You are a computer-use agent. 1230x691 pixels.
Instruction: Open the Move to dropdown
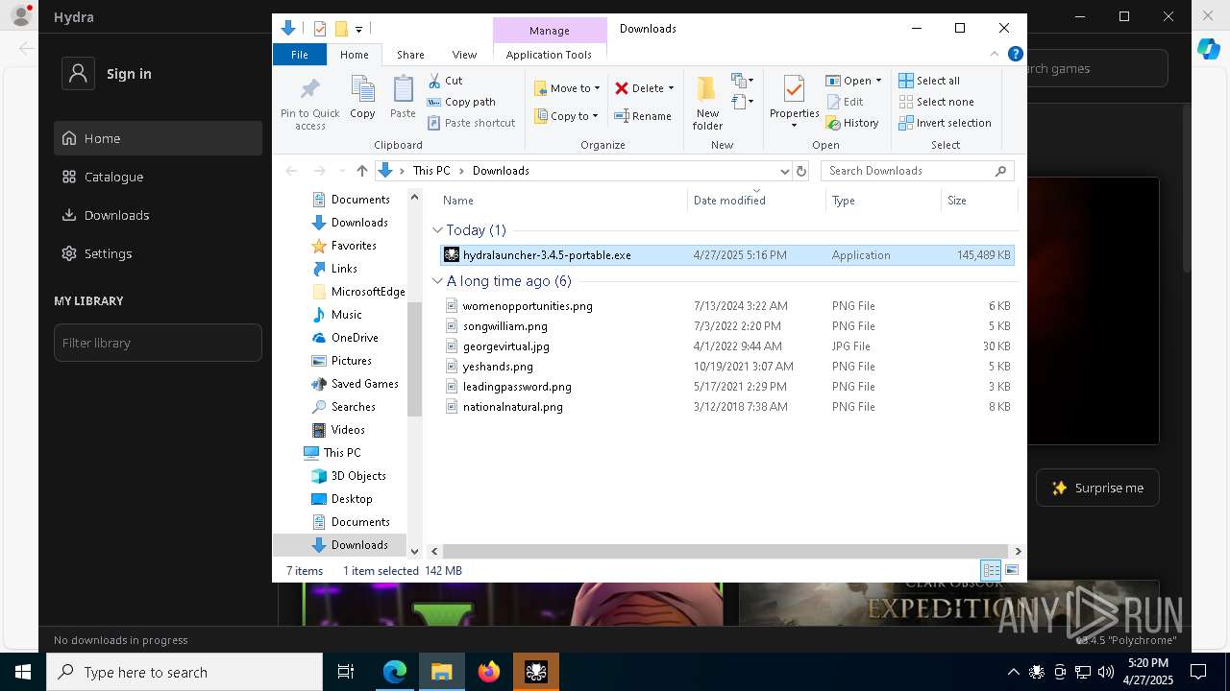pos(567,88)
